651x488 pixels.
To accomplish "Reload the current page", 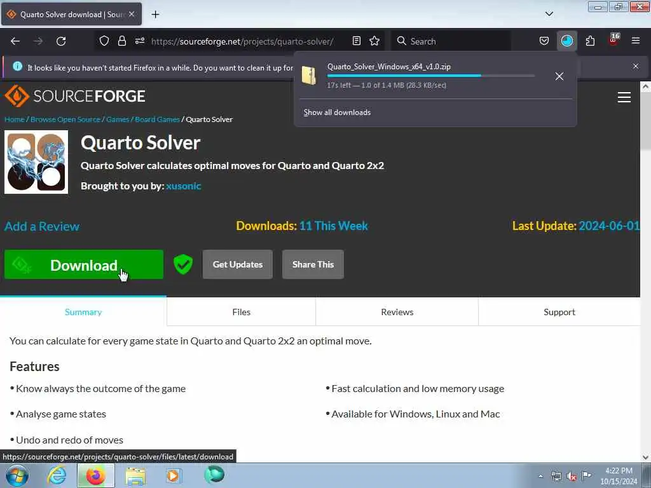I will (x=61, y=41).
